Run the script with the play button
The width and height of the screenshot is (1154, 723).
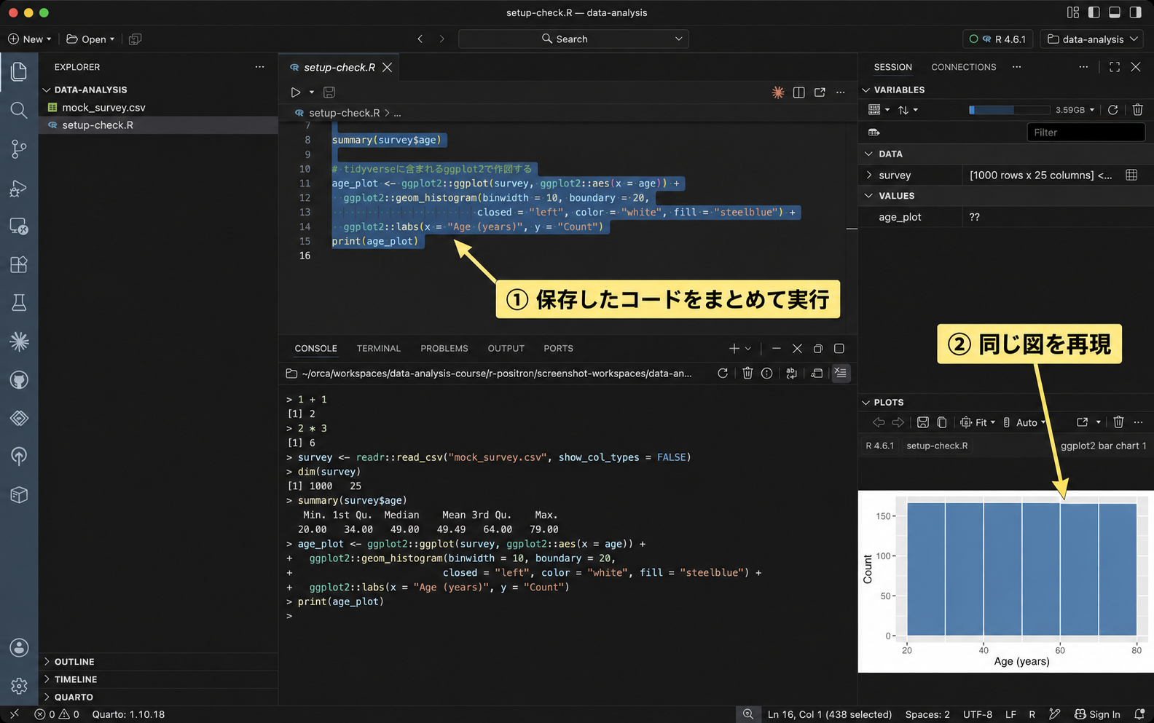[x=296, y=92]
